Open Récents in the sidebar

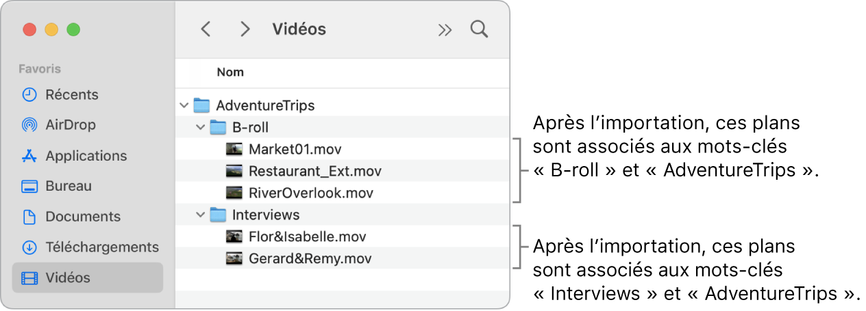coord(71,94)
